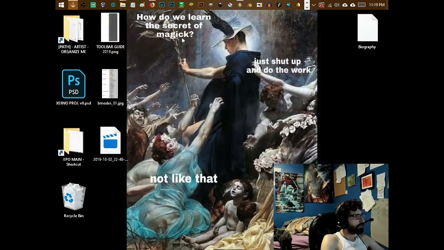Select TOOLBAR GUIDE 2019.png file
Viewport: 444px width, 250px height.
point(110,34)
